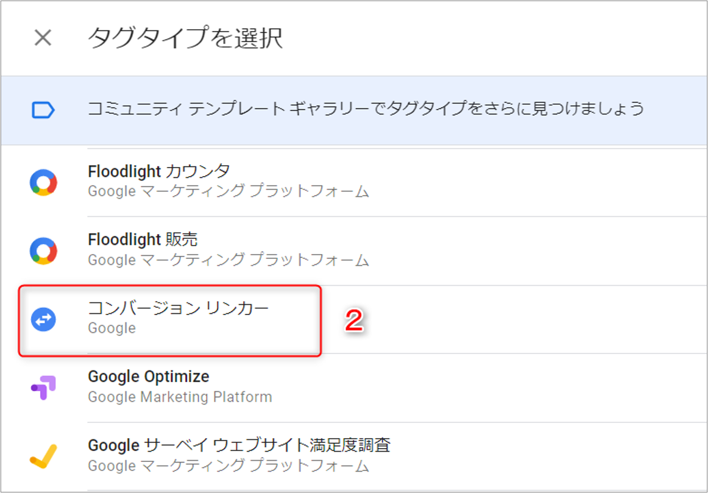Choose the コンバージョン リンカー tag type
The height and width of the screenshot is (493, 708).
tap(178, 308)
